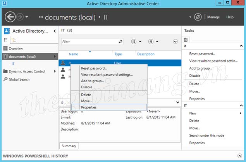The width and height of the screenshot is (246, 162).
Task: Open Dynamic Access Control node
Action: point(27,71)
